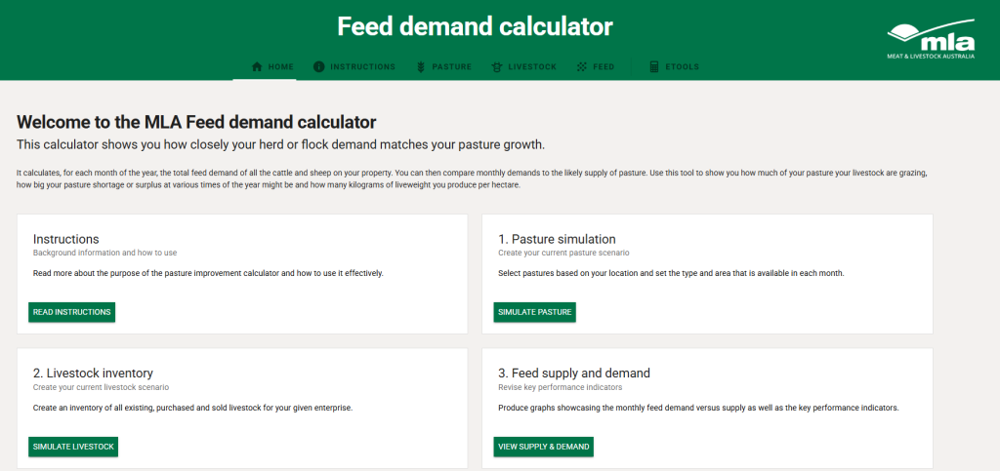Click the Livestock cow head icon
Image resolution: width=1000 pixels, height=471 pixels.
[x=497, y=67]
